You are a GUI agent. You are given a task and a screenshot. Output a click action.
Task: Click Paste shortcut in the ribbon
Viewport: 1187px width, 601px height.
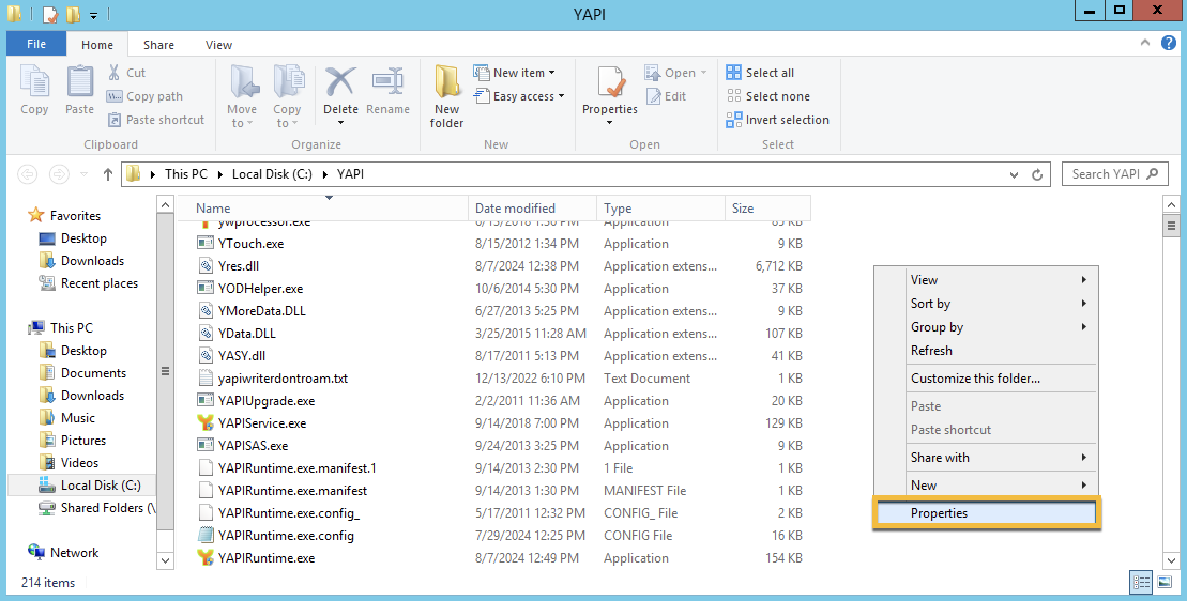[156, 120]
